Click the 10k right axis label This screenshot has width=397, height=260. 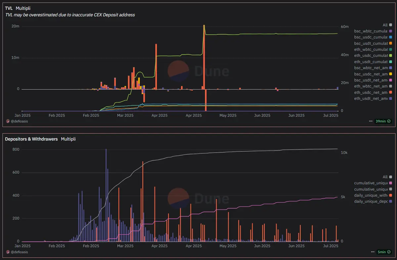pos(344,153)
